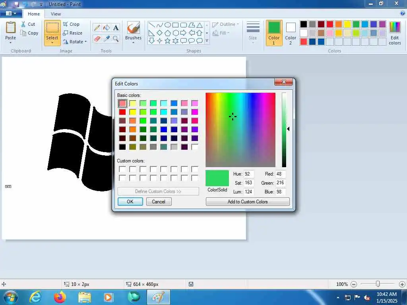
Task: Open Edit colors in the ribbon
Action: [x=395, y=33]
